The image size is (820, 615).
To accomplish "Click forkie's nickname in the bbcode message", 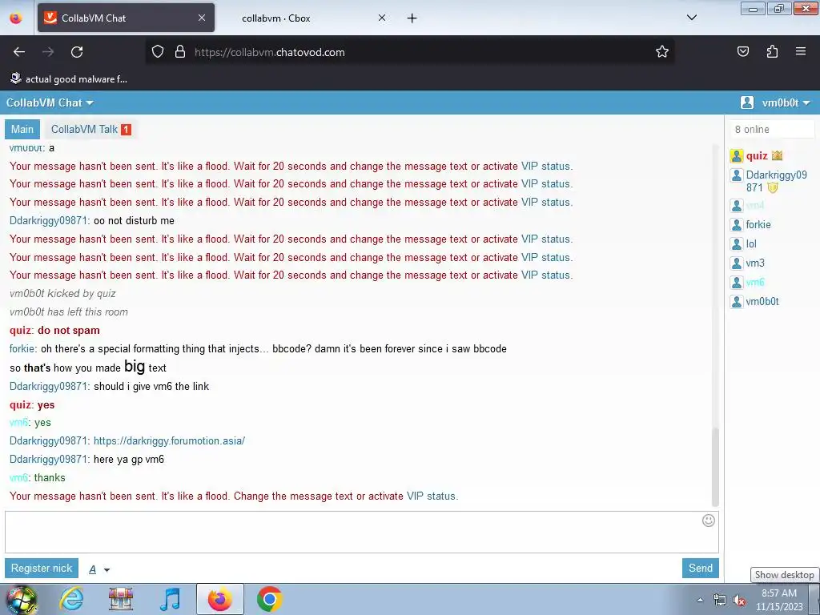I will (22, 349).
